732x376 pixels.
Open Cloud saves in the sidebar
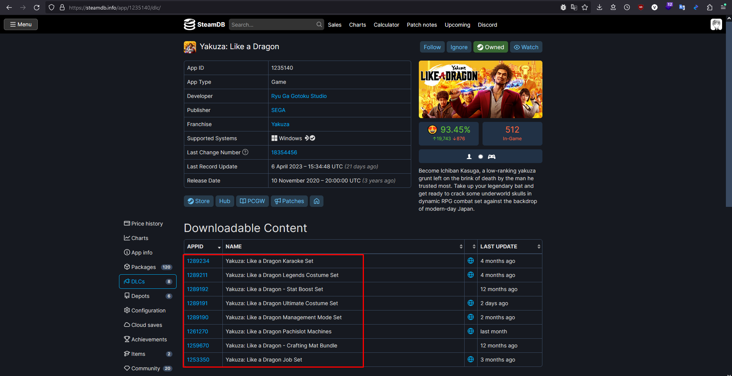point(148,325)
